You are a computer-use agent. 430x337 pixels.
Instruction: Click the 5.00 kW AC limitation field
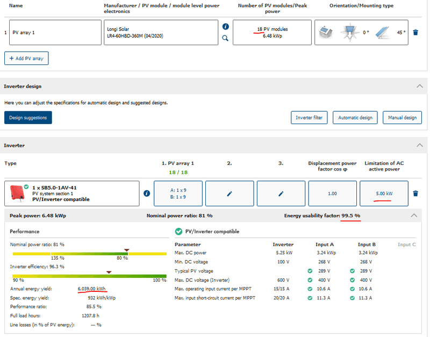click(x=384, y=193)
